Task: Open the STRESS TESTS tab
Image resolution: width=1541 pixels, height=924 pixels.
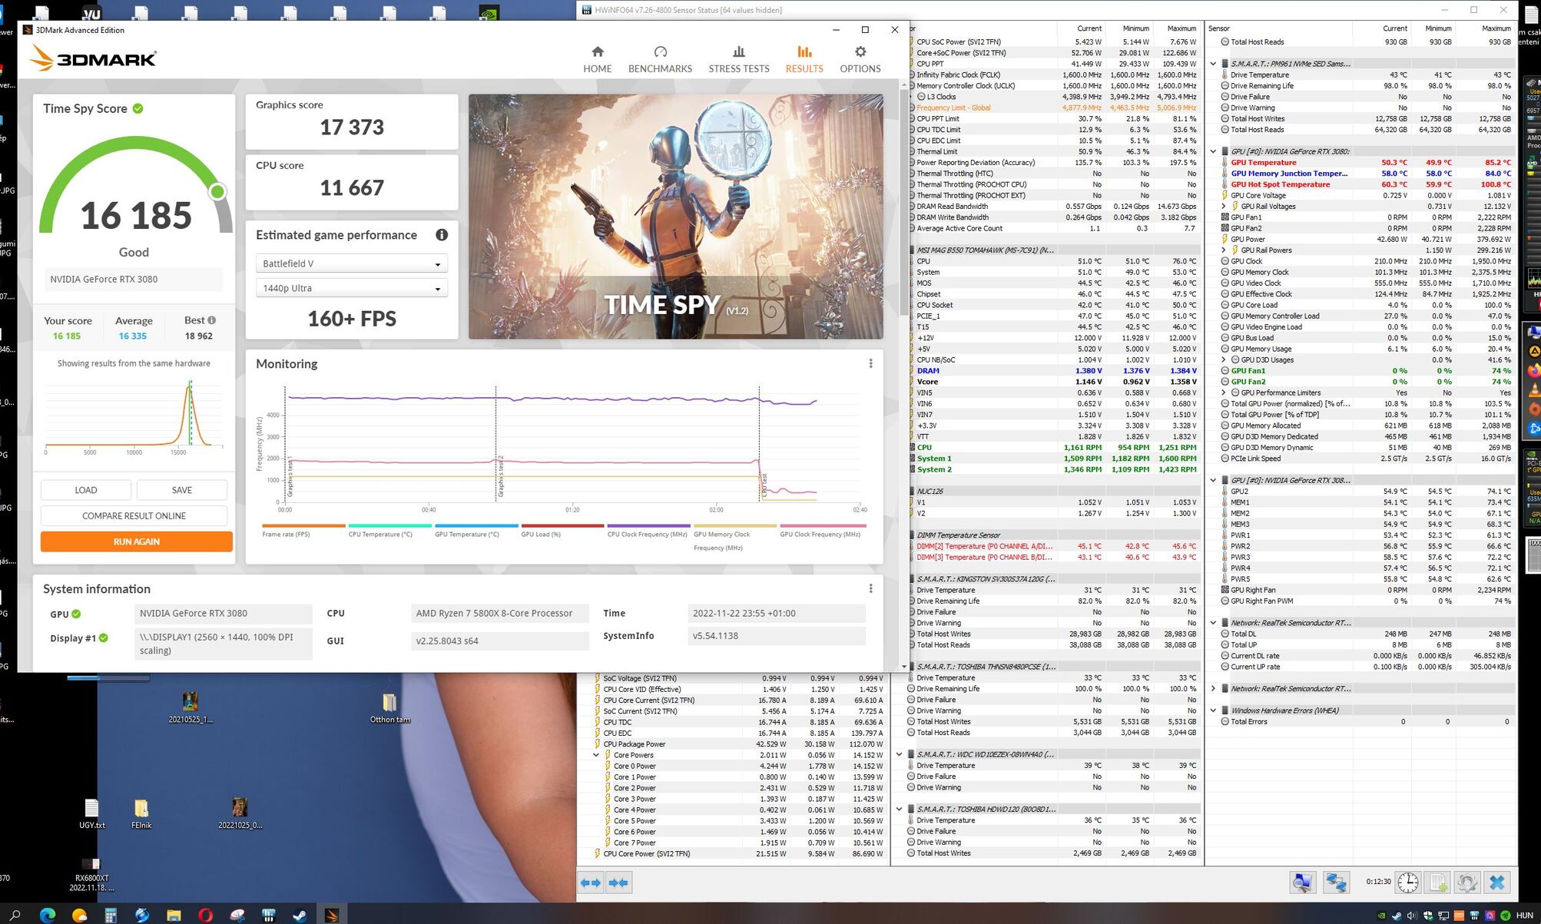Action: (x=738, y=59)
